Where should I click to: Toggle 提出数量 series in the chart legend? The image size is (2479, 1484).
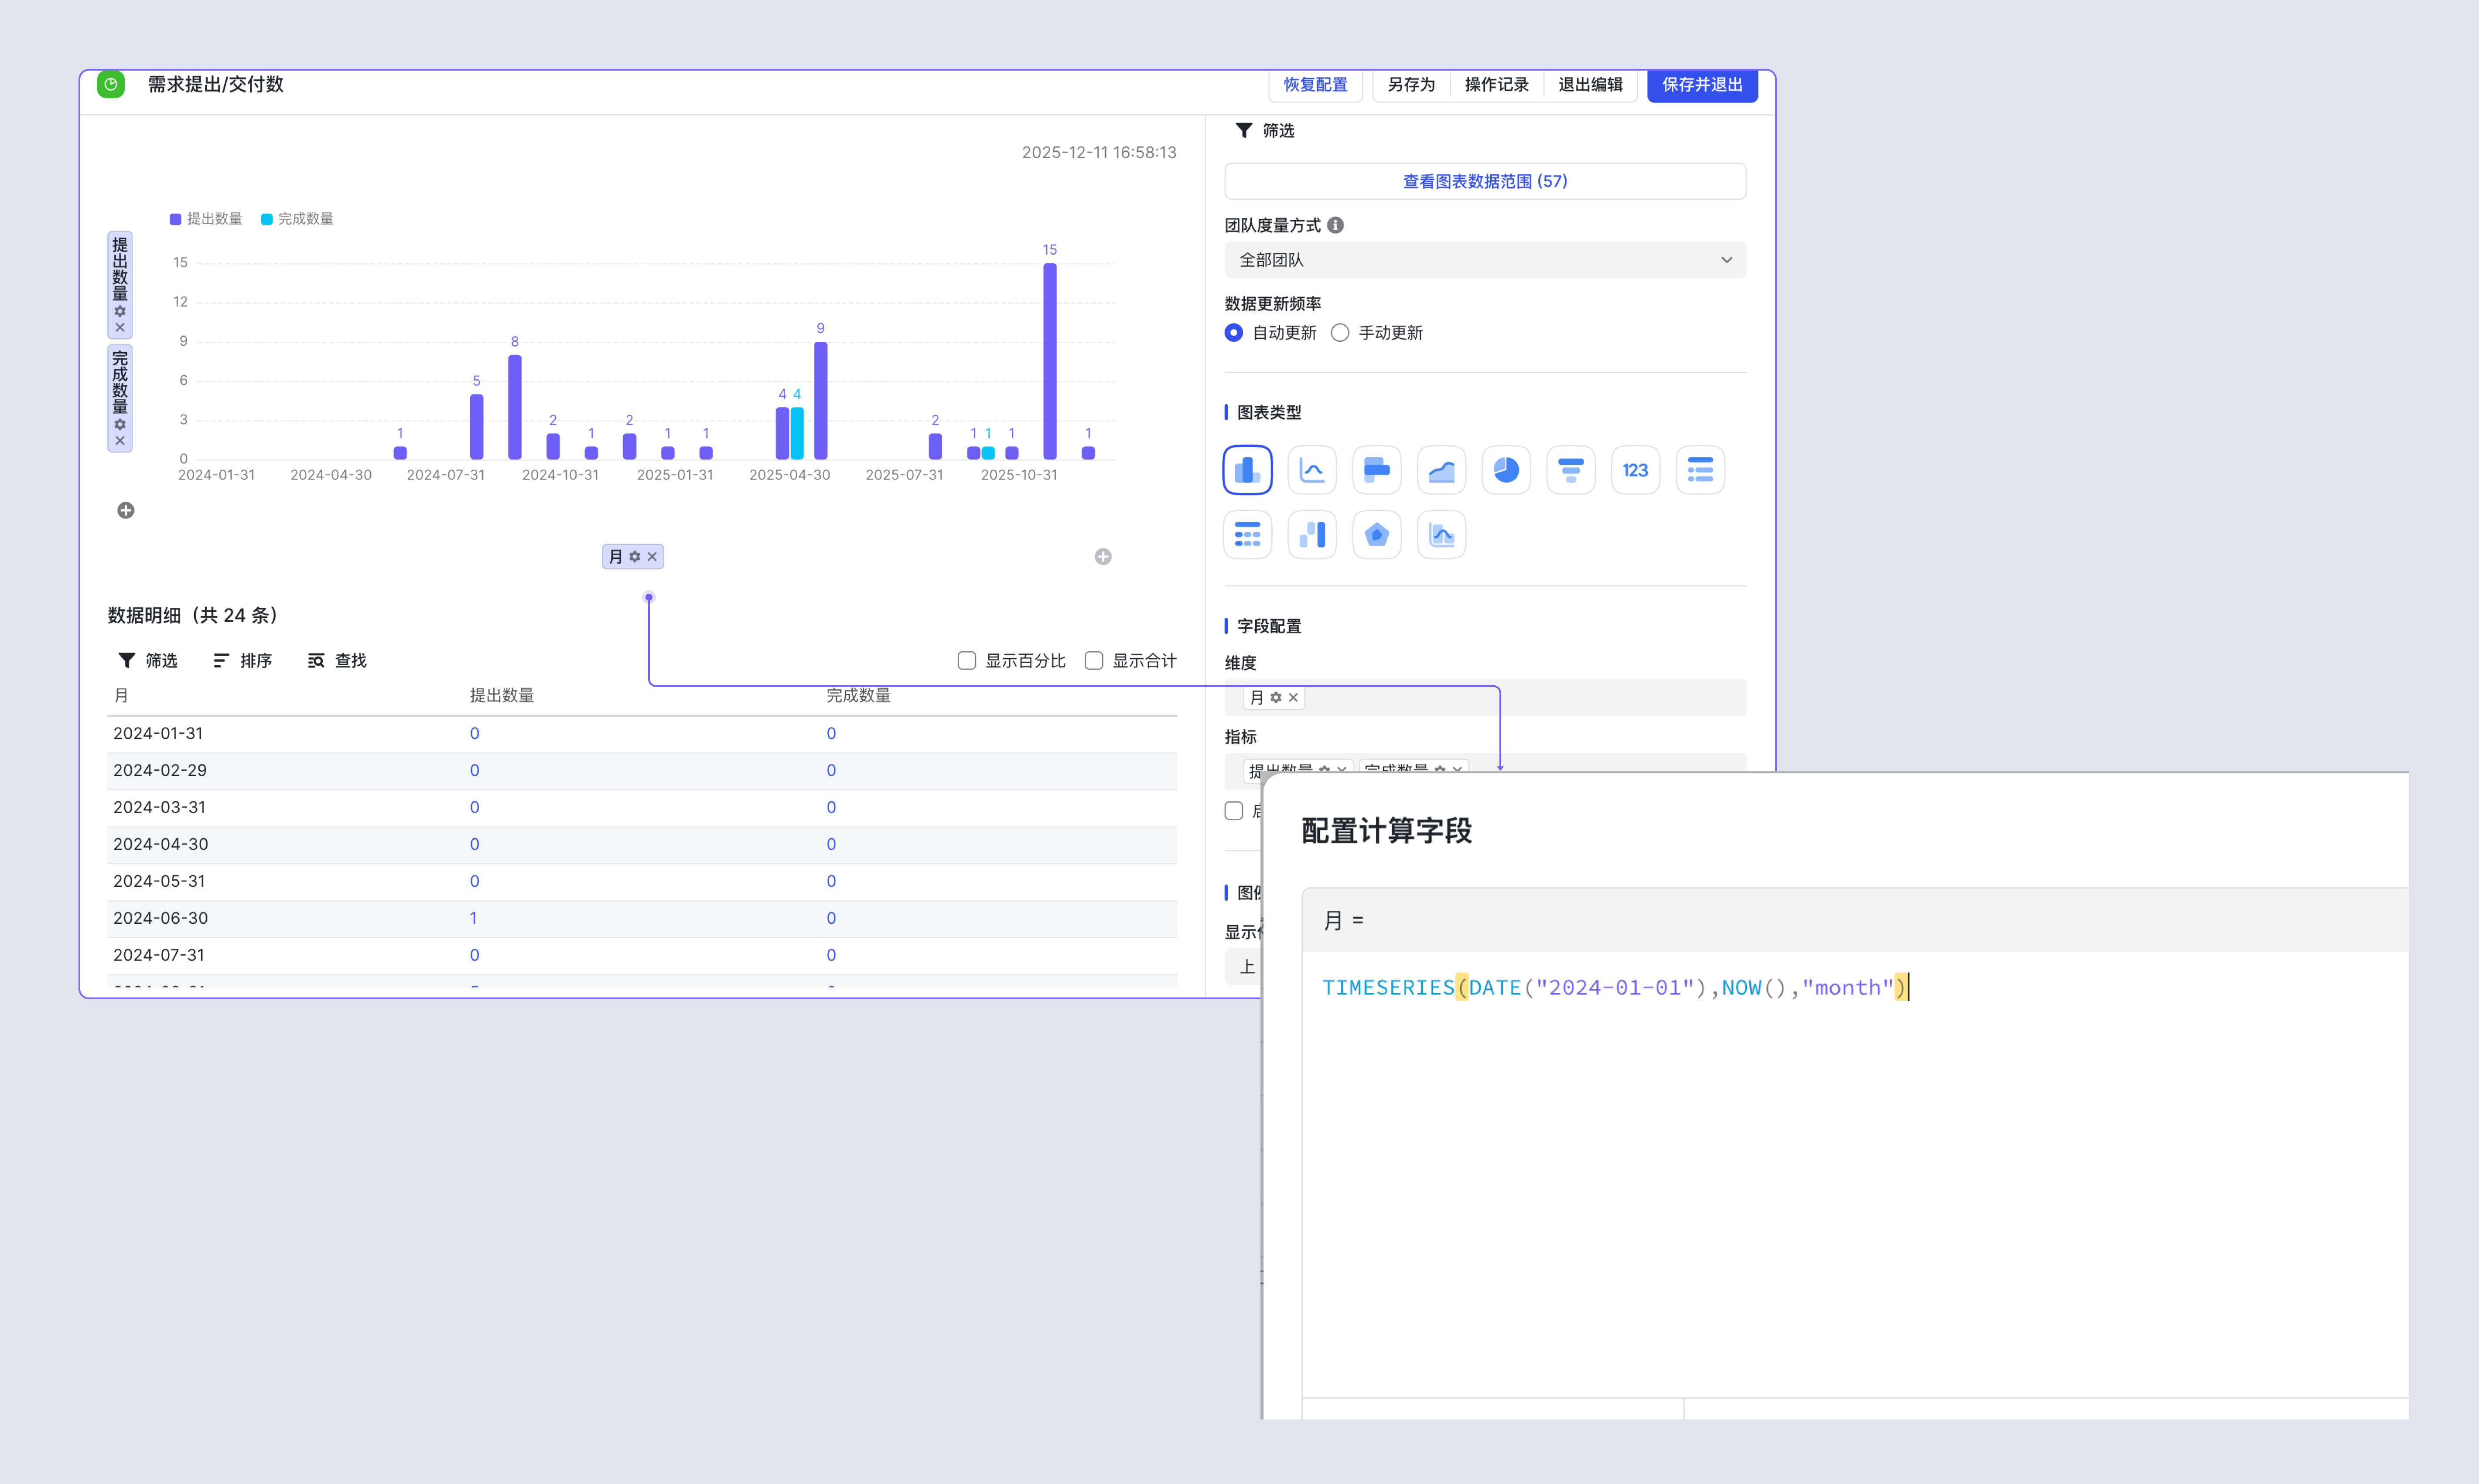point(206,219)
